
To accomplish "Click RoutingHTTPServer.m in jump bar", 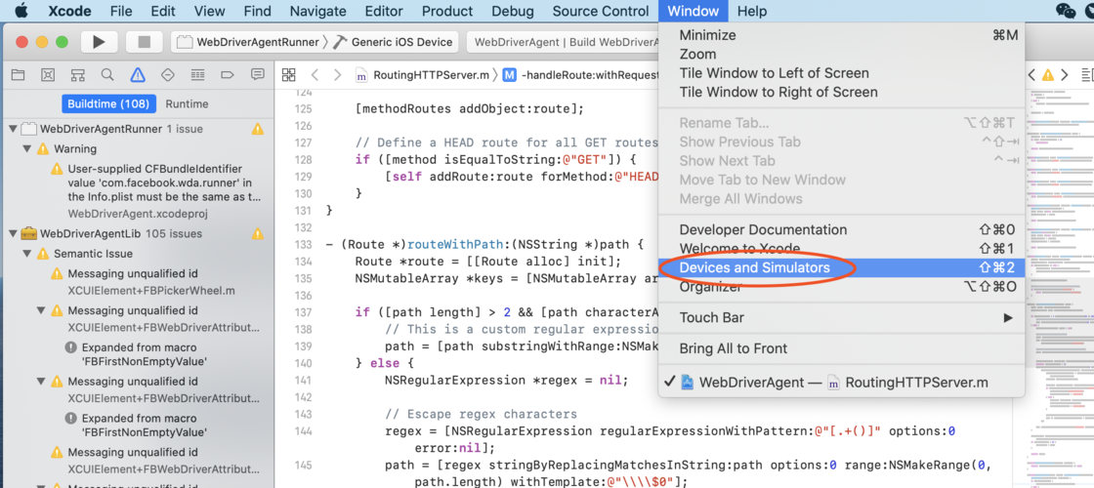I will (423, 74).
